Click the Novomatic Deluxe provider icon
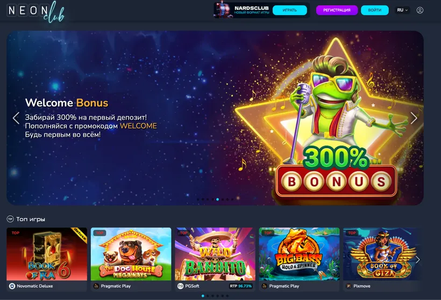This screenshot has width=441, height=300. coord(12,286)
